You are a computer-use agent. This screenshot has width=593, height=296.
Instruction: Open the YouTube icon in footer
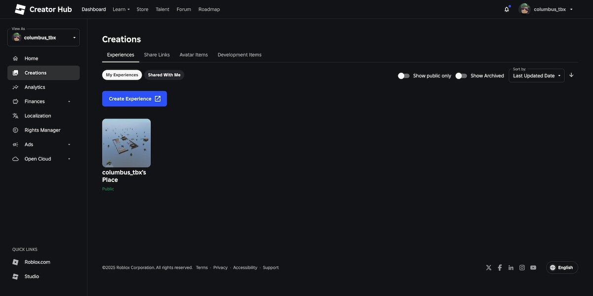[x=533, y=268]
